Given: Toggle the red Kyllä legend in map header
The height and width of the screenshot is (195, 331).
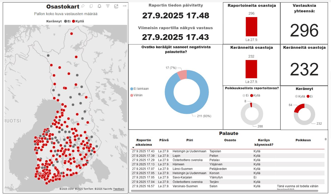Looking at the screenshot, I should 78,21.
